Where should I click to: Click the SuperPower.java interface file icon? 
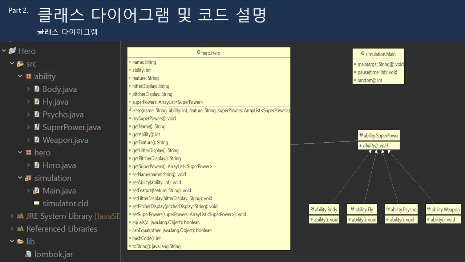point(37,127)
